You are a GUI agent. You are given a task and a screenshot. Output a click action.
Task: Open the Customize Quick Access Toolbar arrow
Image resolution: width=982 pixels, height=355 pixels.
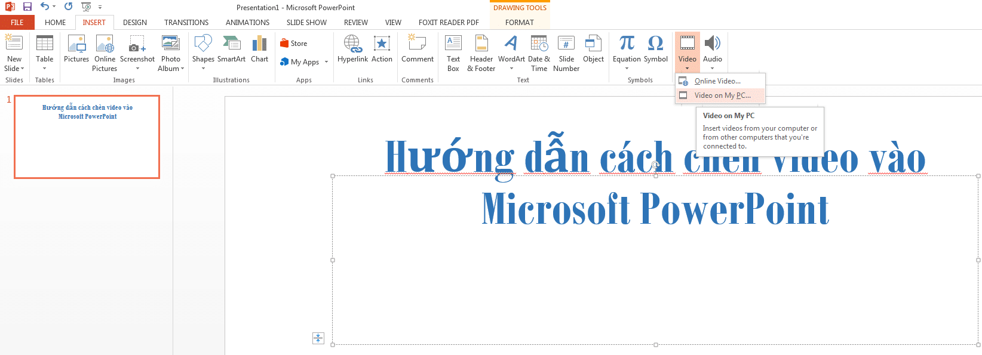(x=100, y=7)
